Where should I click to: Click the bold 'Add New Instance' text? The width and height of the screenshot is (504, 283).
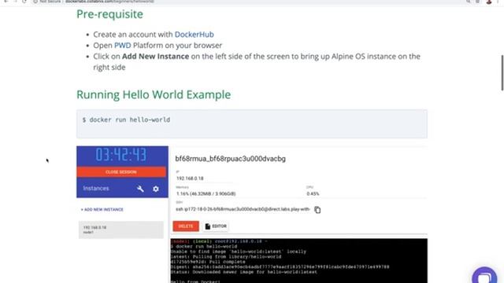coord(156,57)
